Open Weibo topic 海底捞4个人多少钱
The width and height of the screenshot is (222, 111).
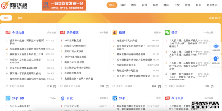[127, 41]
